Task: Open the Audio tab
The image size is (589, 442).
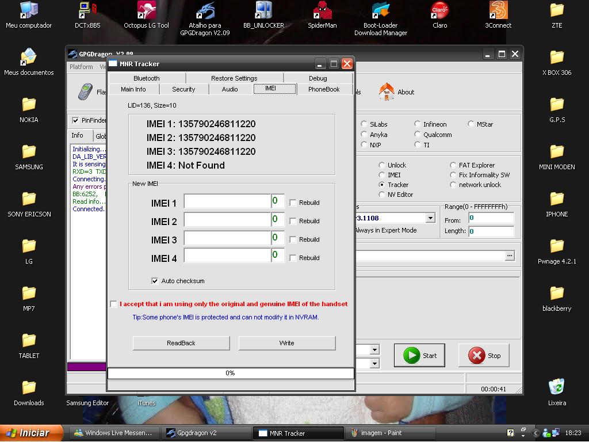Action: tap(230, 89)
